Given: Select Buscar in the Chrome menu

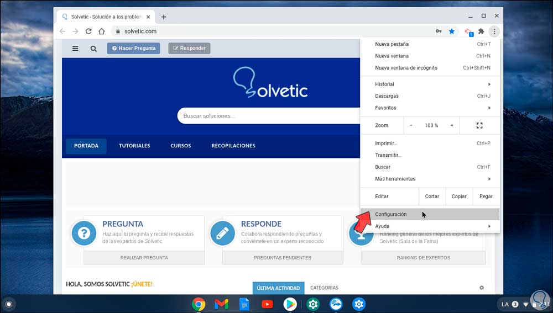Looking at the screenshot, I should coord(430,167).
